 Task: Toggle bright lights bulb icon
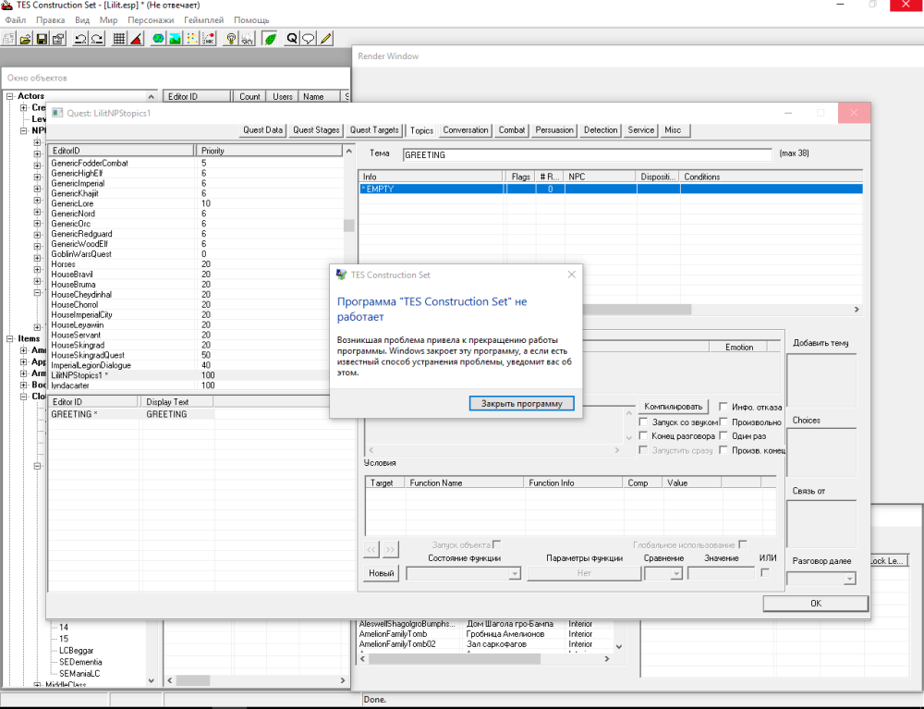coord(231,39)
